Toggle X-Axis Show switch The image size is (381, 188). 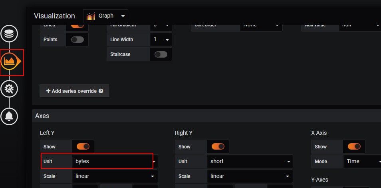[354, 146]
